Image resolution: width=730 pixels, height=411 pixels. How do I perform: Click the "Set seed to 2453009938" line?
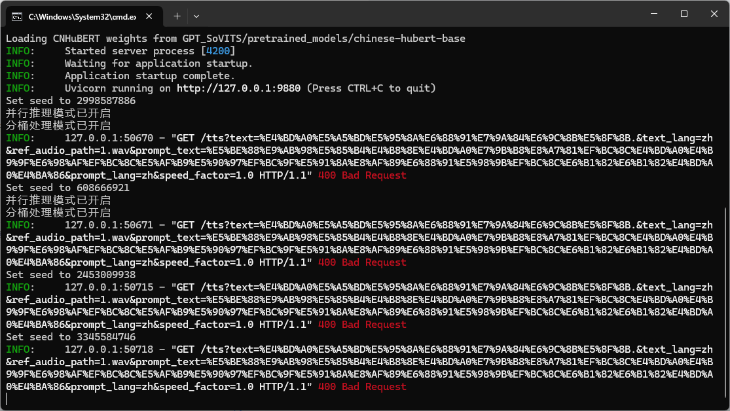tap(71, 275)
